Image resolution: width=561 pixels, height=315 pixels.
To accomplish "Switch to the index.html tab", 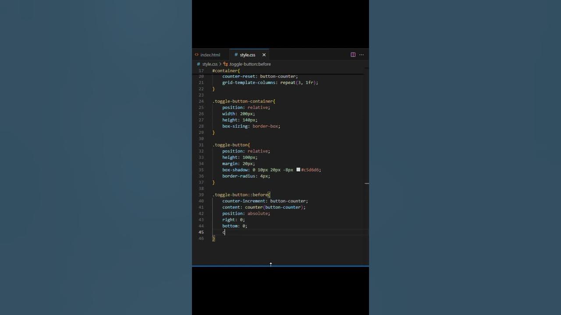I will coord(210,55).
